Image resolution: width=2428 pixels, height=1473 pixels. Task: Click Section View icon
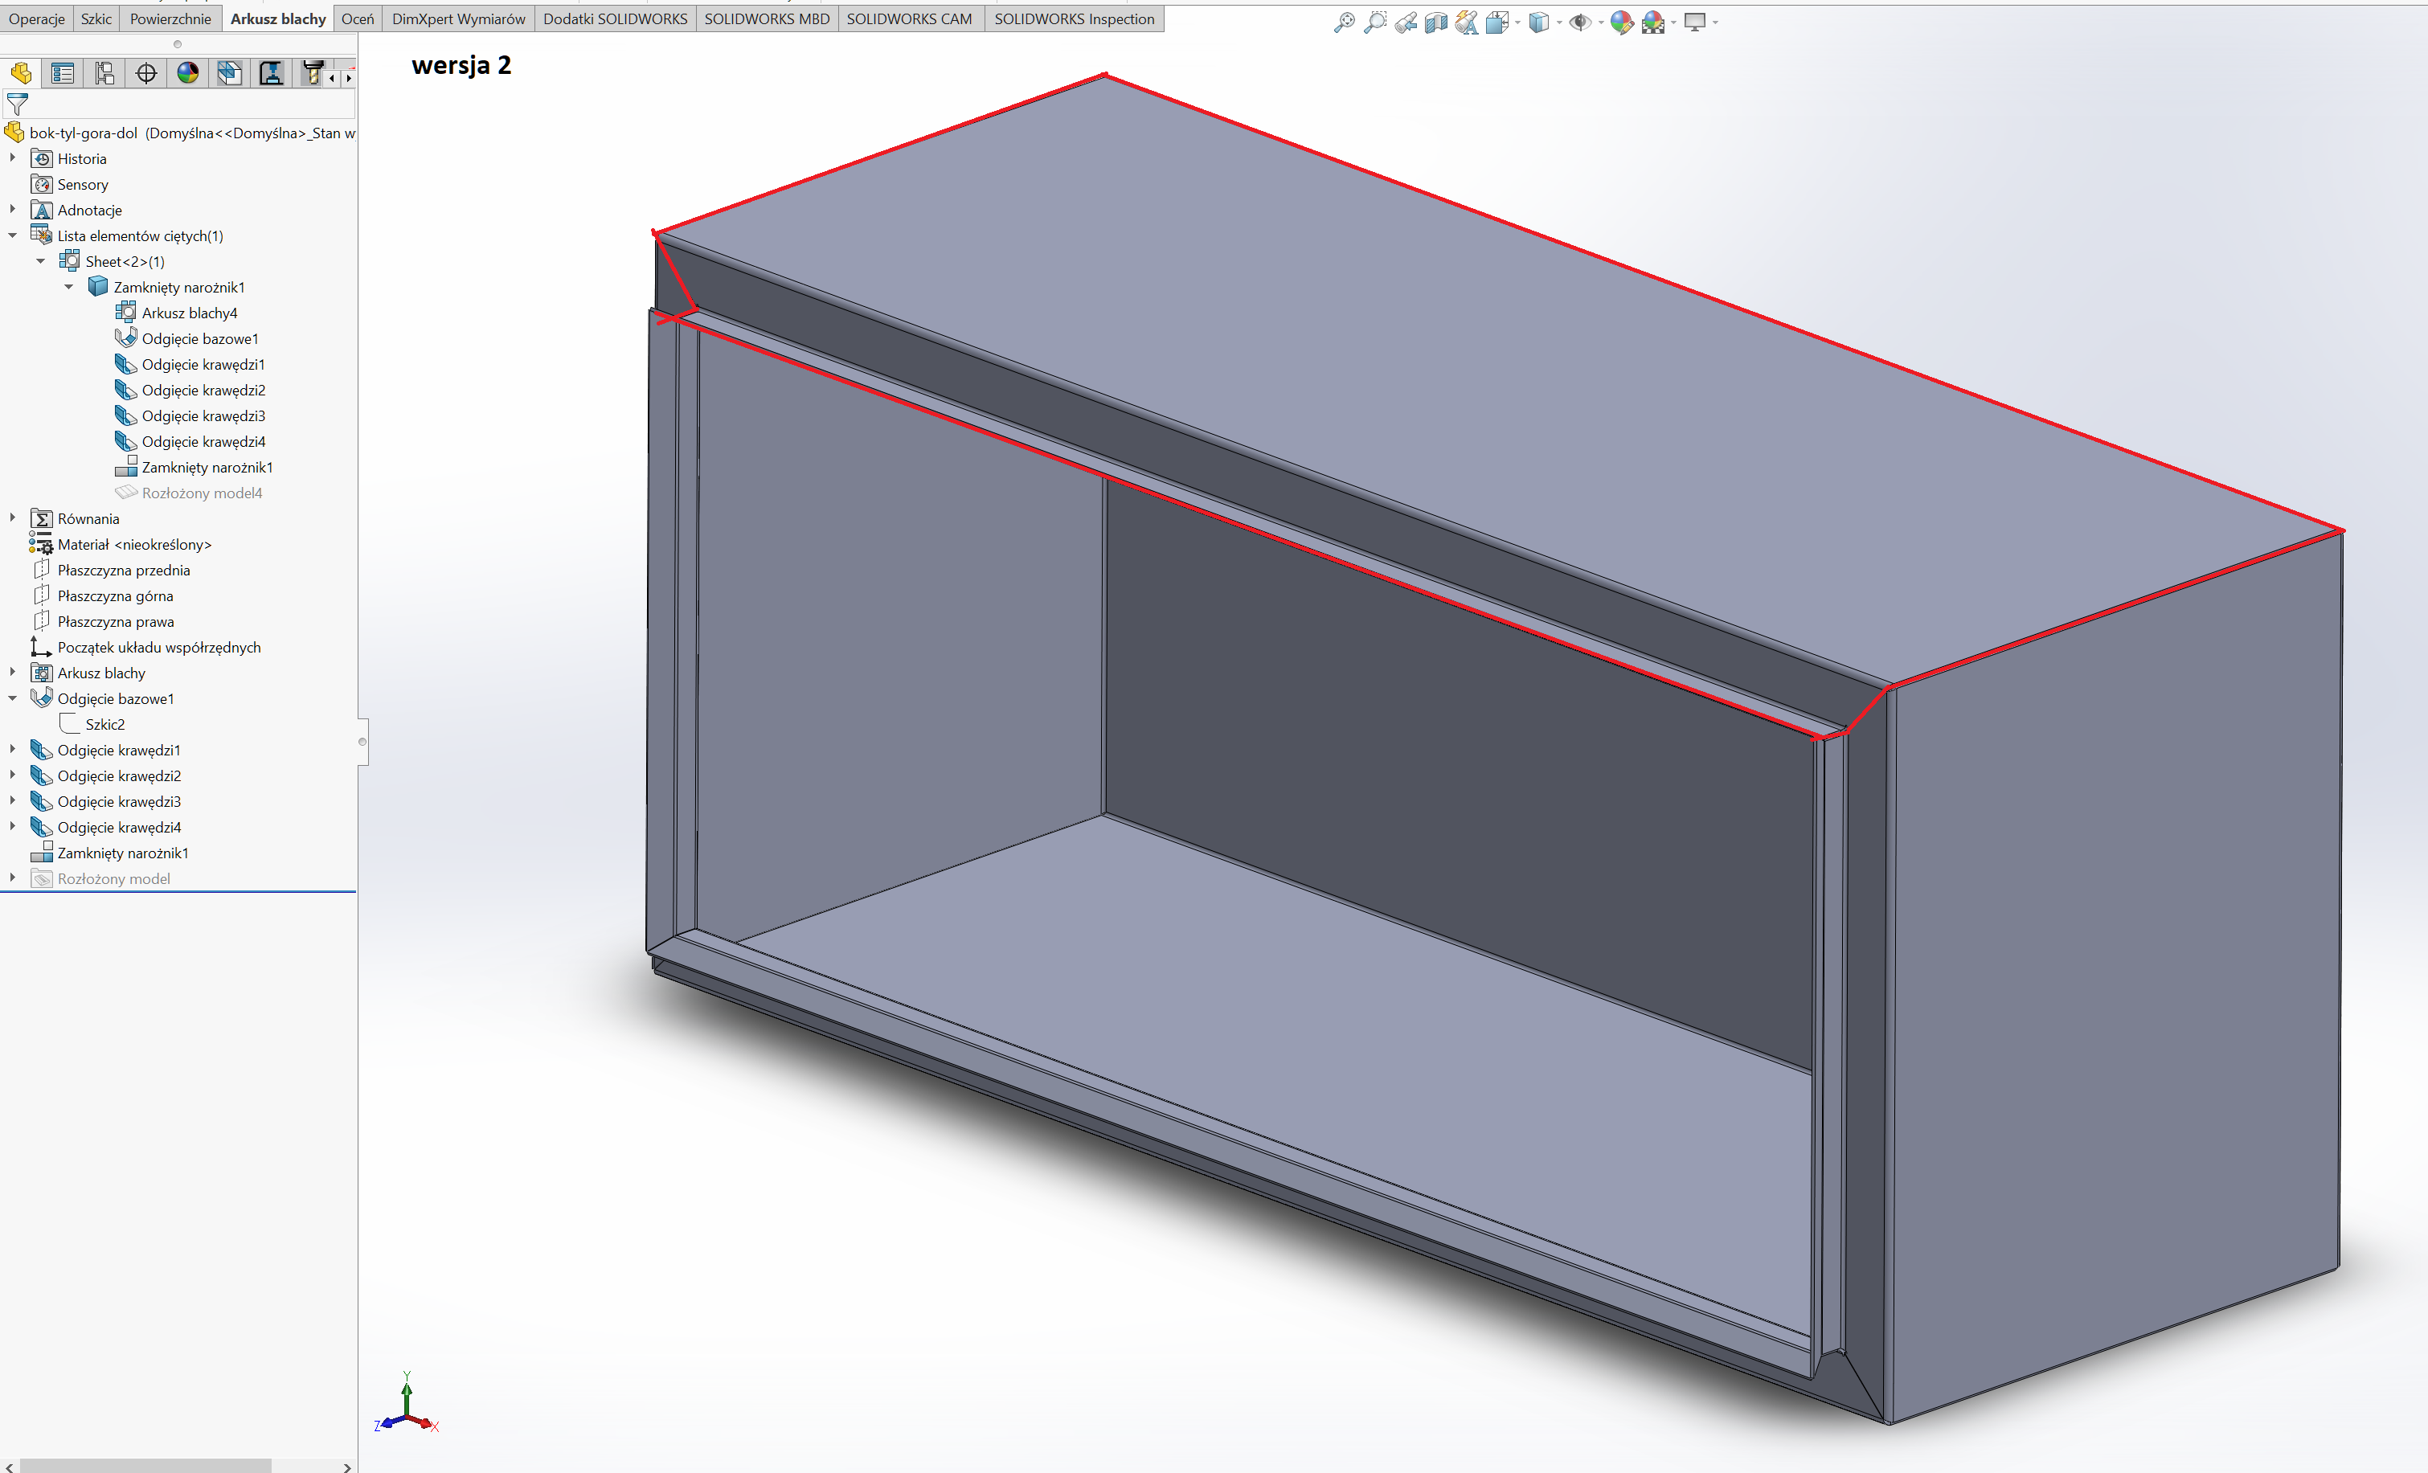1437,22
